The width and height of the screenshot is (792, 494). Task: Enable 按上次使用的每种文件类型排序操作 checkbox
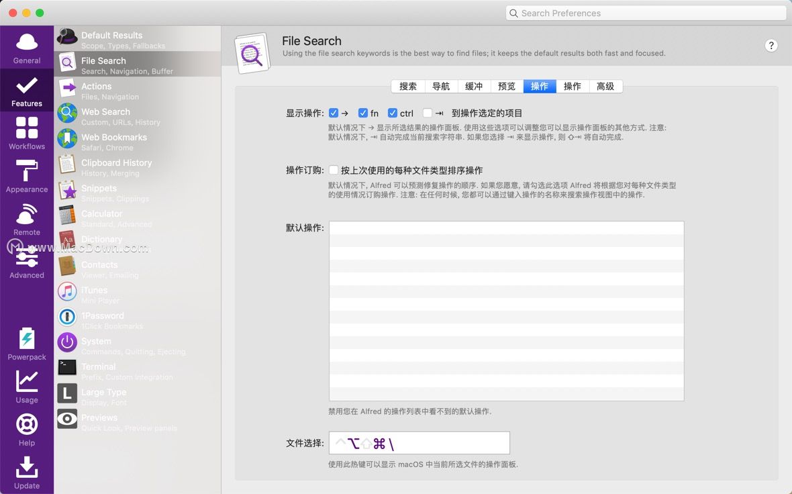pos(334,170)
